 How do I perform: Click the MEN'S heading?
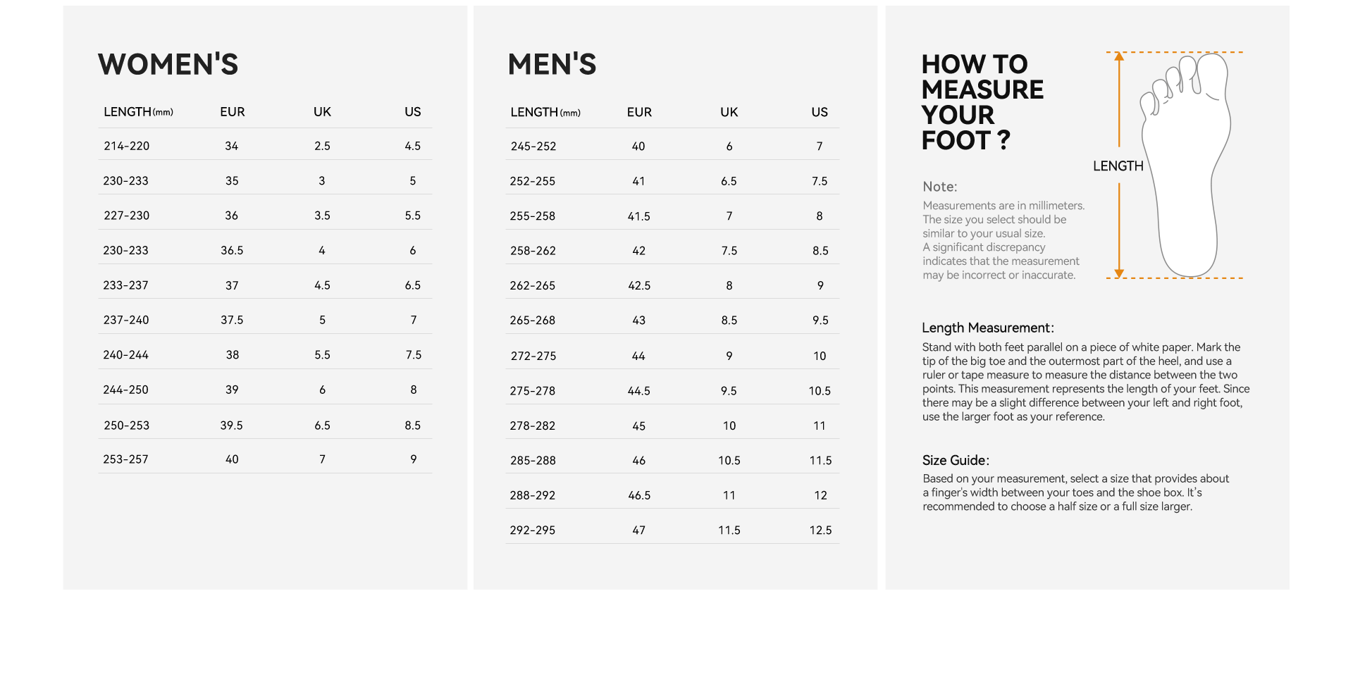pyautogui.click(x=552, y=64)
